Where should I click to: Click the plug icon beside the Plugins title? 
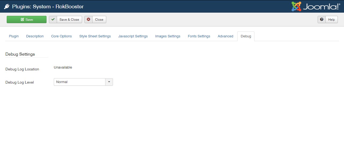[x=7, y=6]
